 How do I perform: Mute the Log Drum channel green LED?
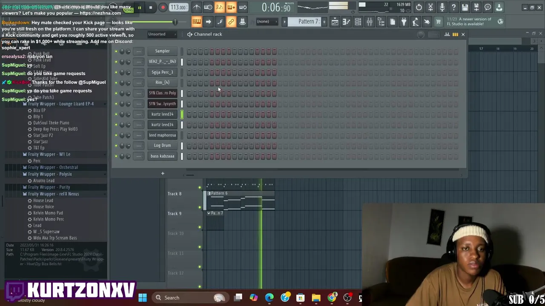point(116,145)
